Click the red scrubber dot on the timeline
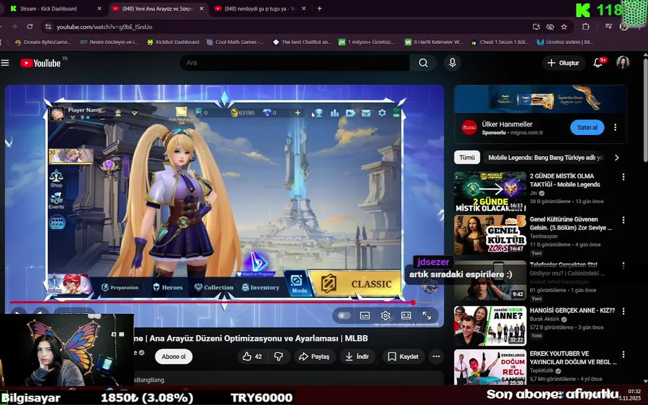 (413, 303)
